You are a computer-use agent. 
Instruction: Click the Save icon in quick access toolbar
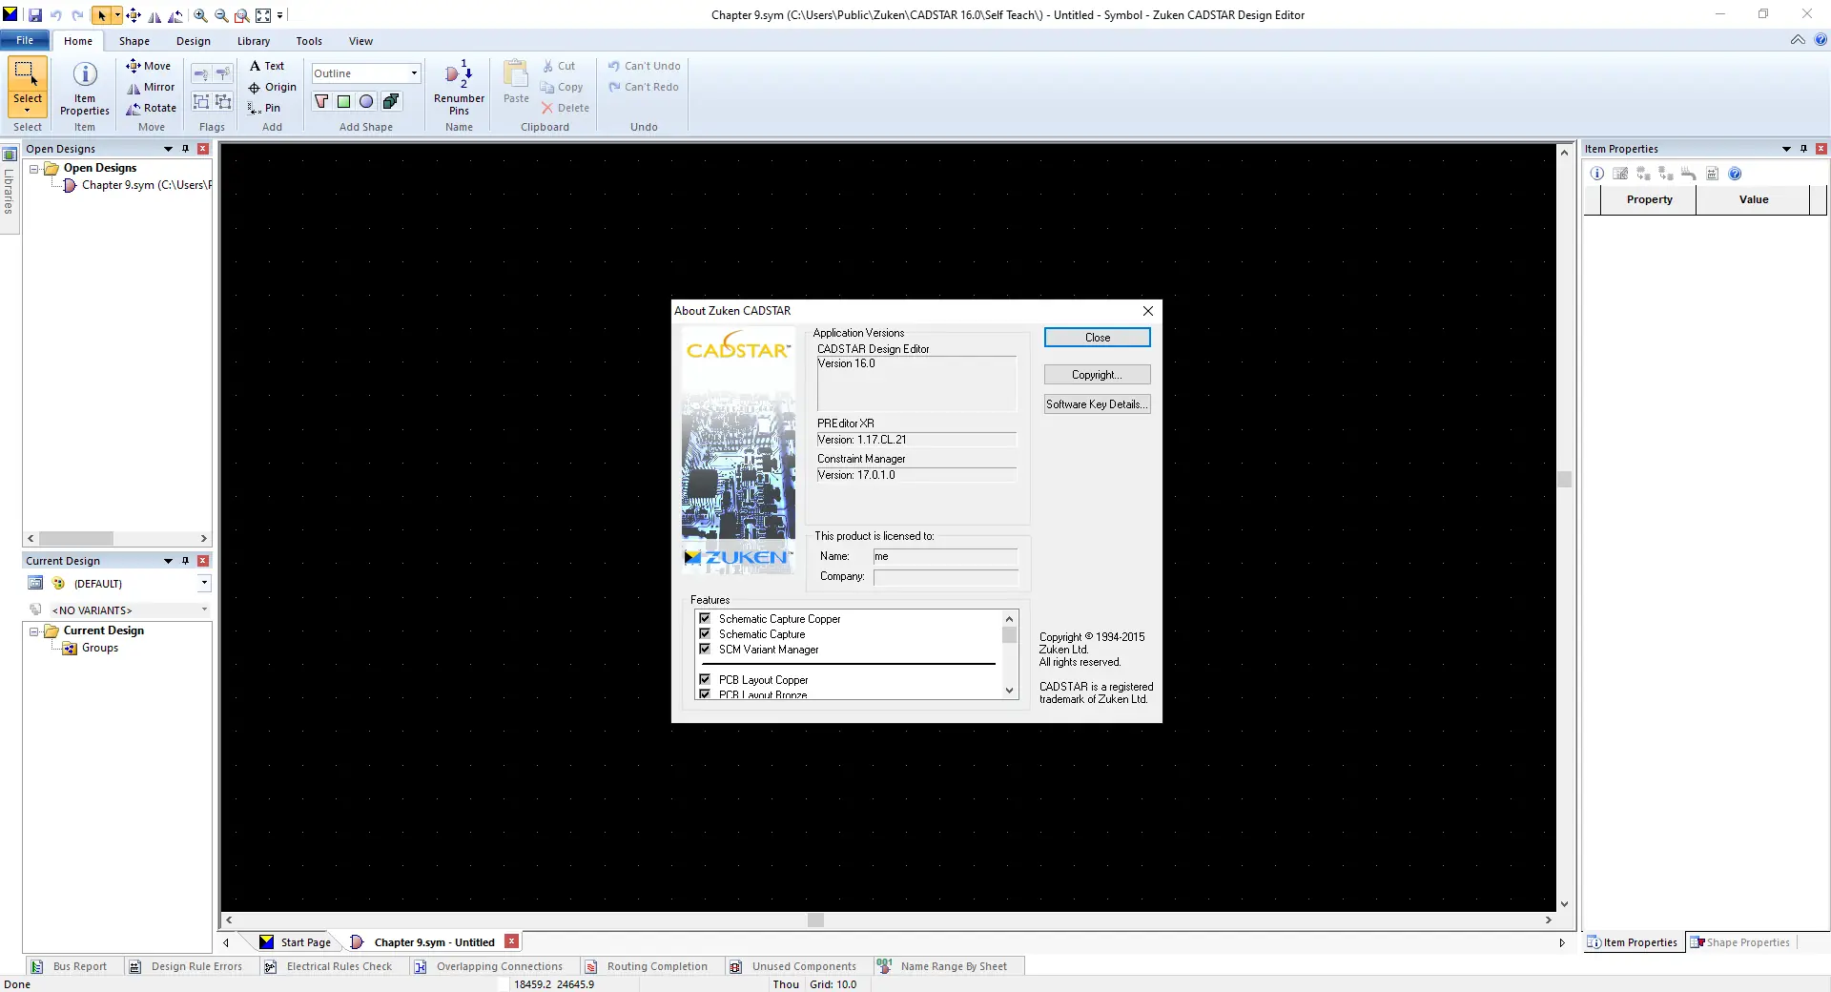(35, 15)
